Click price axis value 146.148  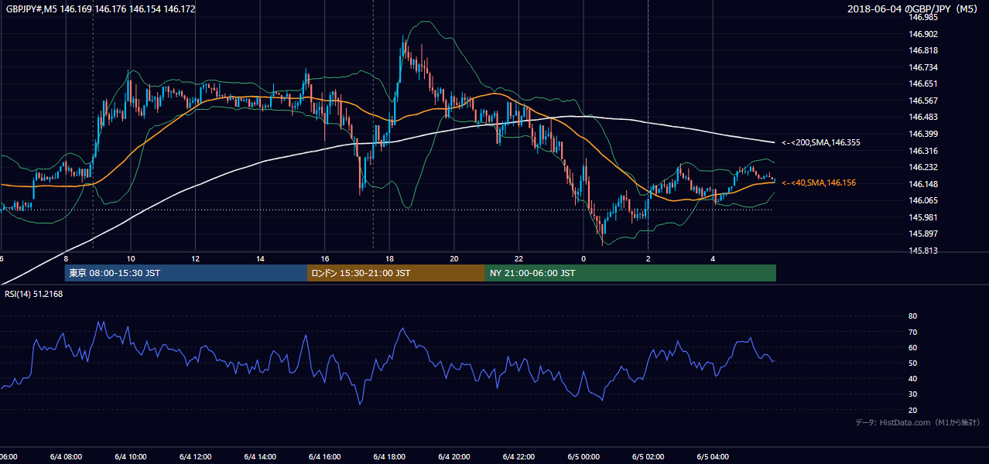pos(923,184)
